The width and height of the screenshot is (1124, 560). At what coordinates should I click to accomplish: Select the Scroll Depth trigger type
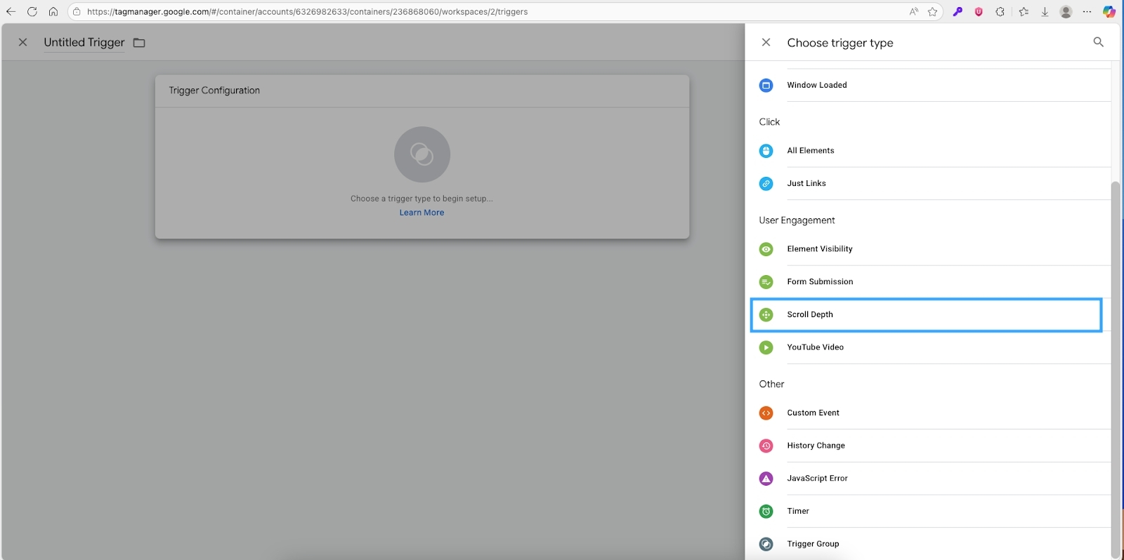(810, 314)
